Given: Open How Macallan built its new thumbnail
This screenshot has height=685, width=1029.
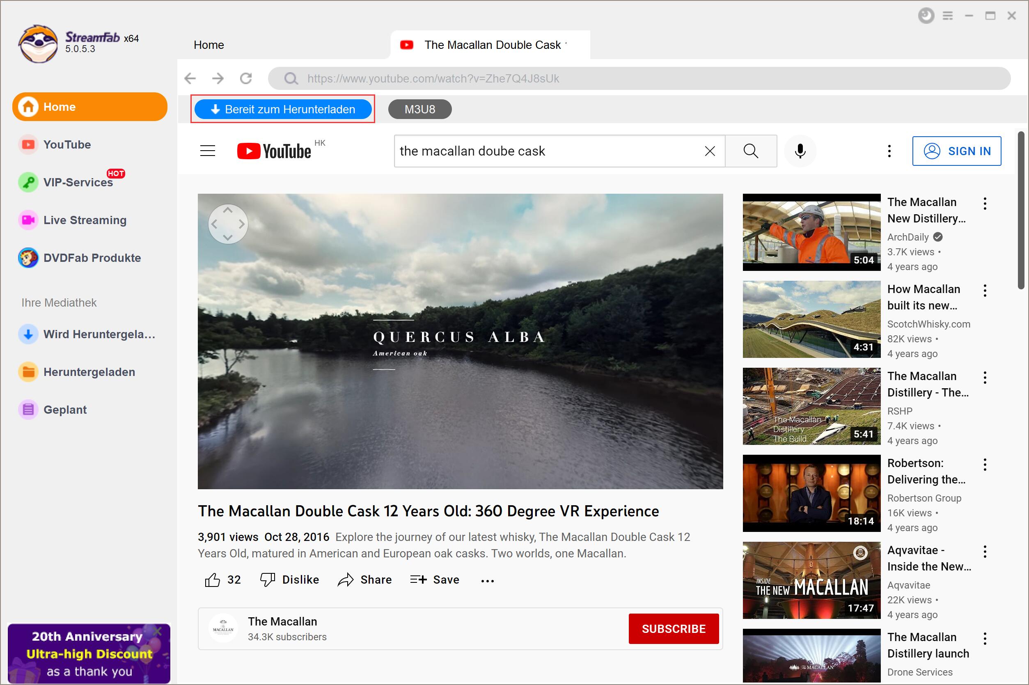Looking at the screenshot, I should pyautogui.click(x=811, y=319).
